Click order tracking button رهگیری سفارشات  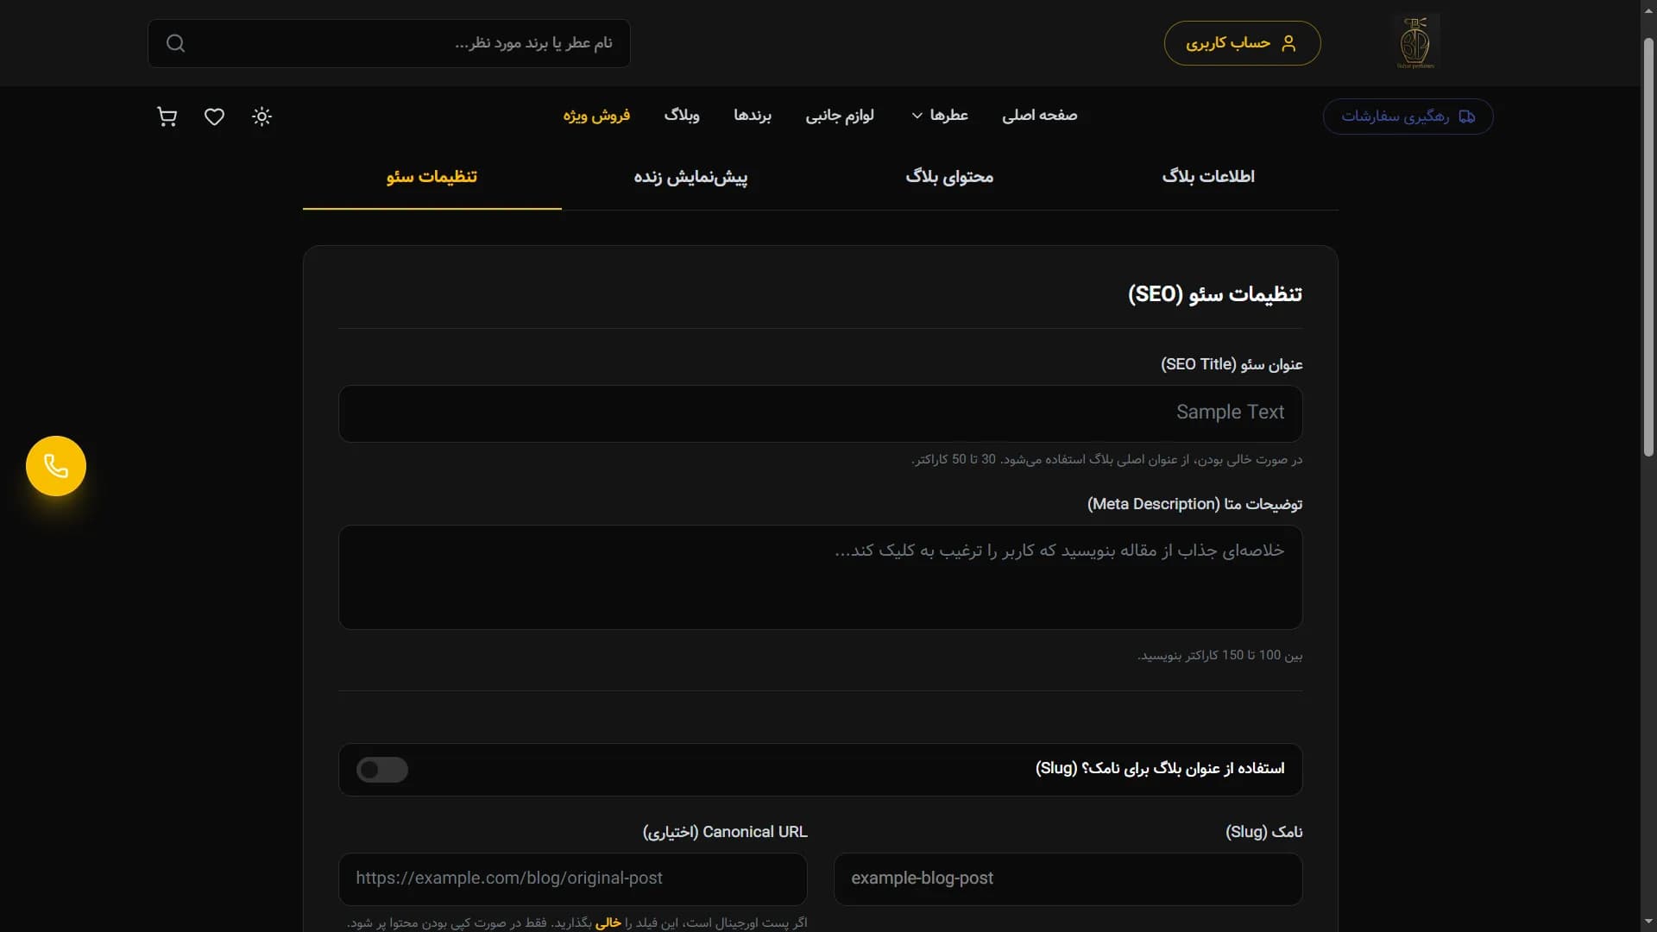[x=1408, y=116]
